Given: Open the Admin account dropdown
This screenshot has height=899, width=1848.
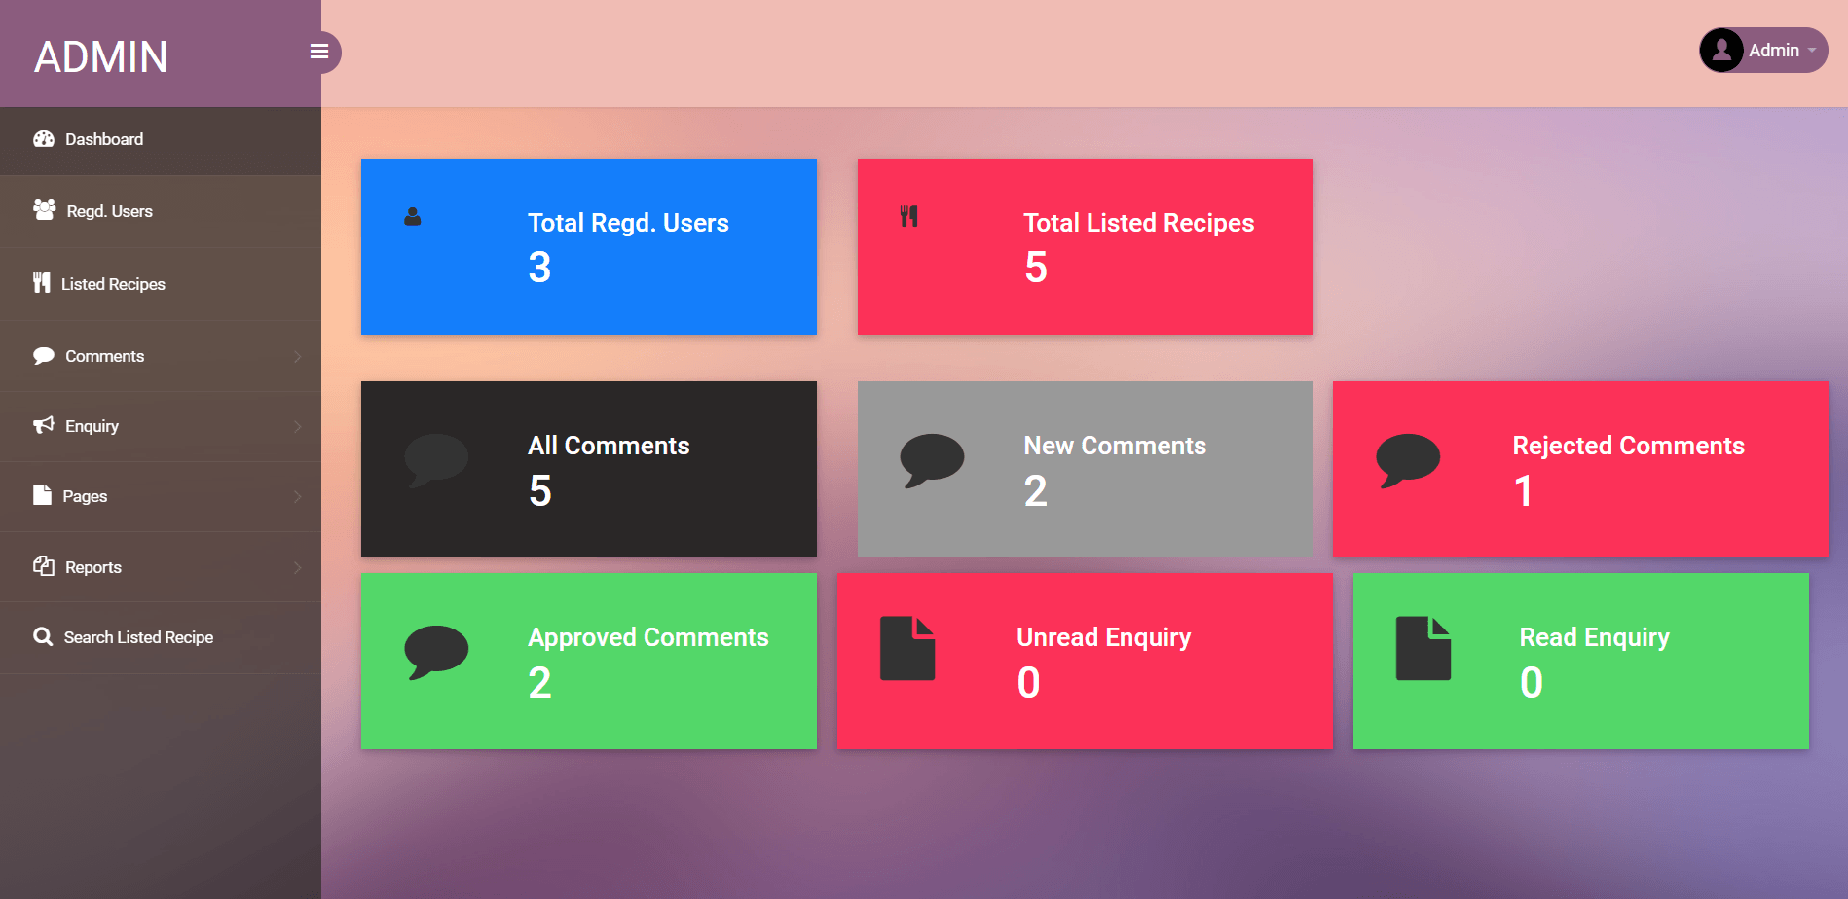Looking at the screenshot, I should click(1774, 51).
